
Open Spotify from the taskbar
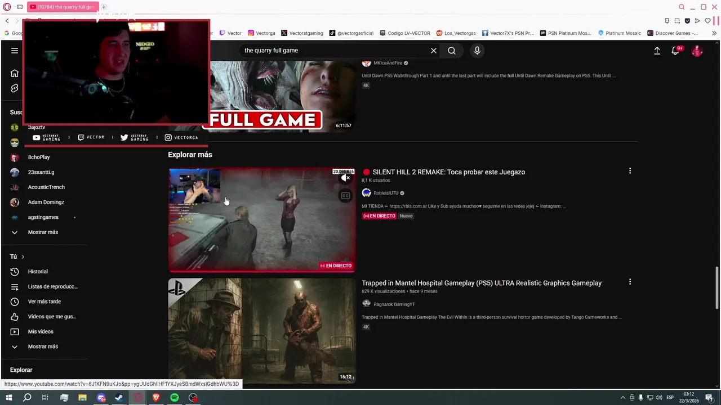[175, 398]
